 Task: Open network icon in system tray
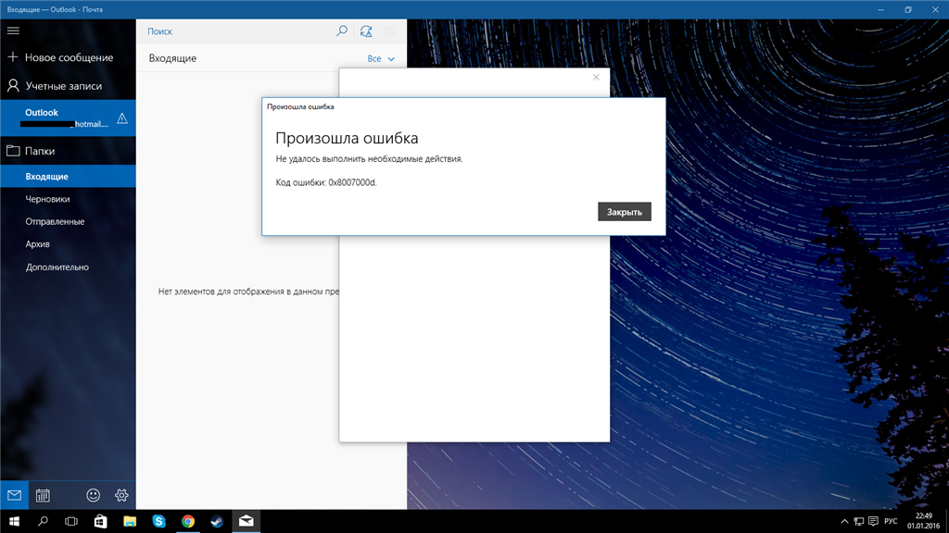pyautogui.click(x=859, y=521)
